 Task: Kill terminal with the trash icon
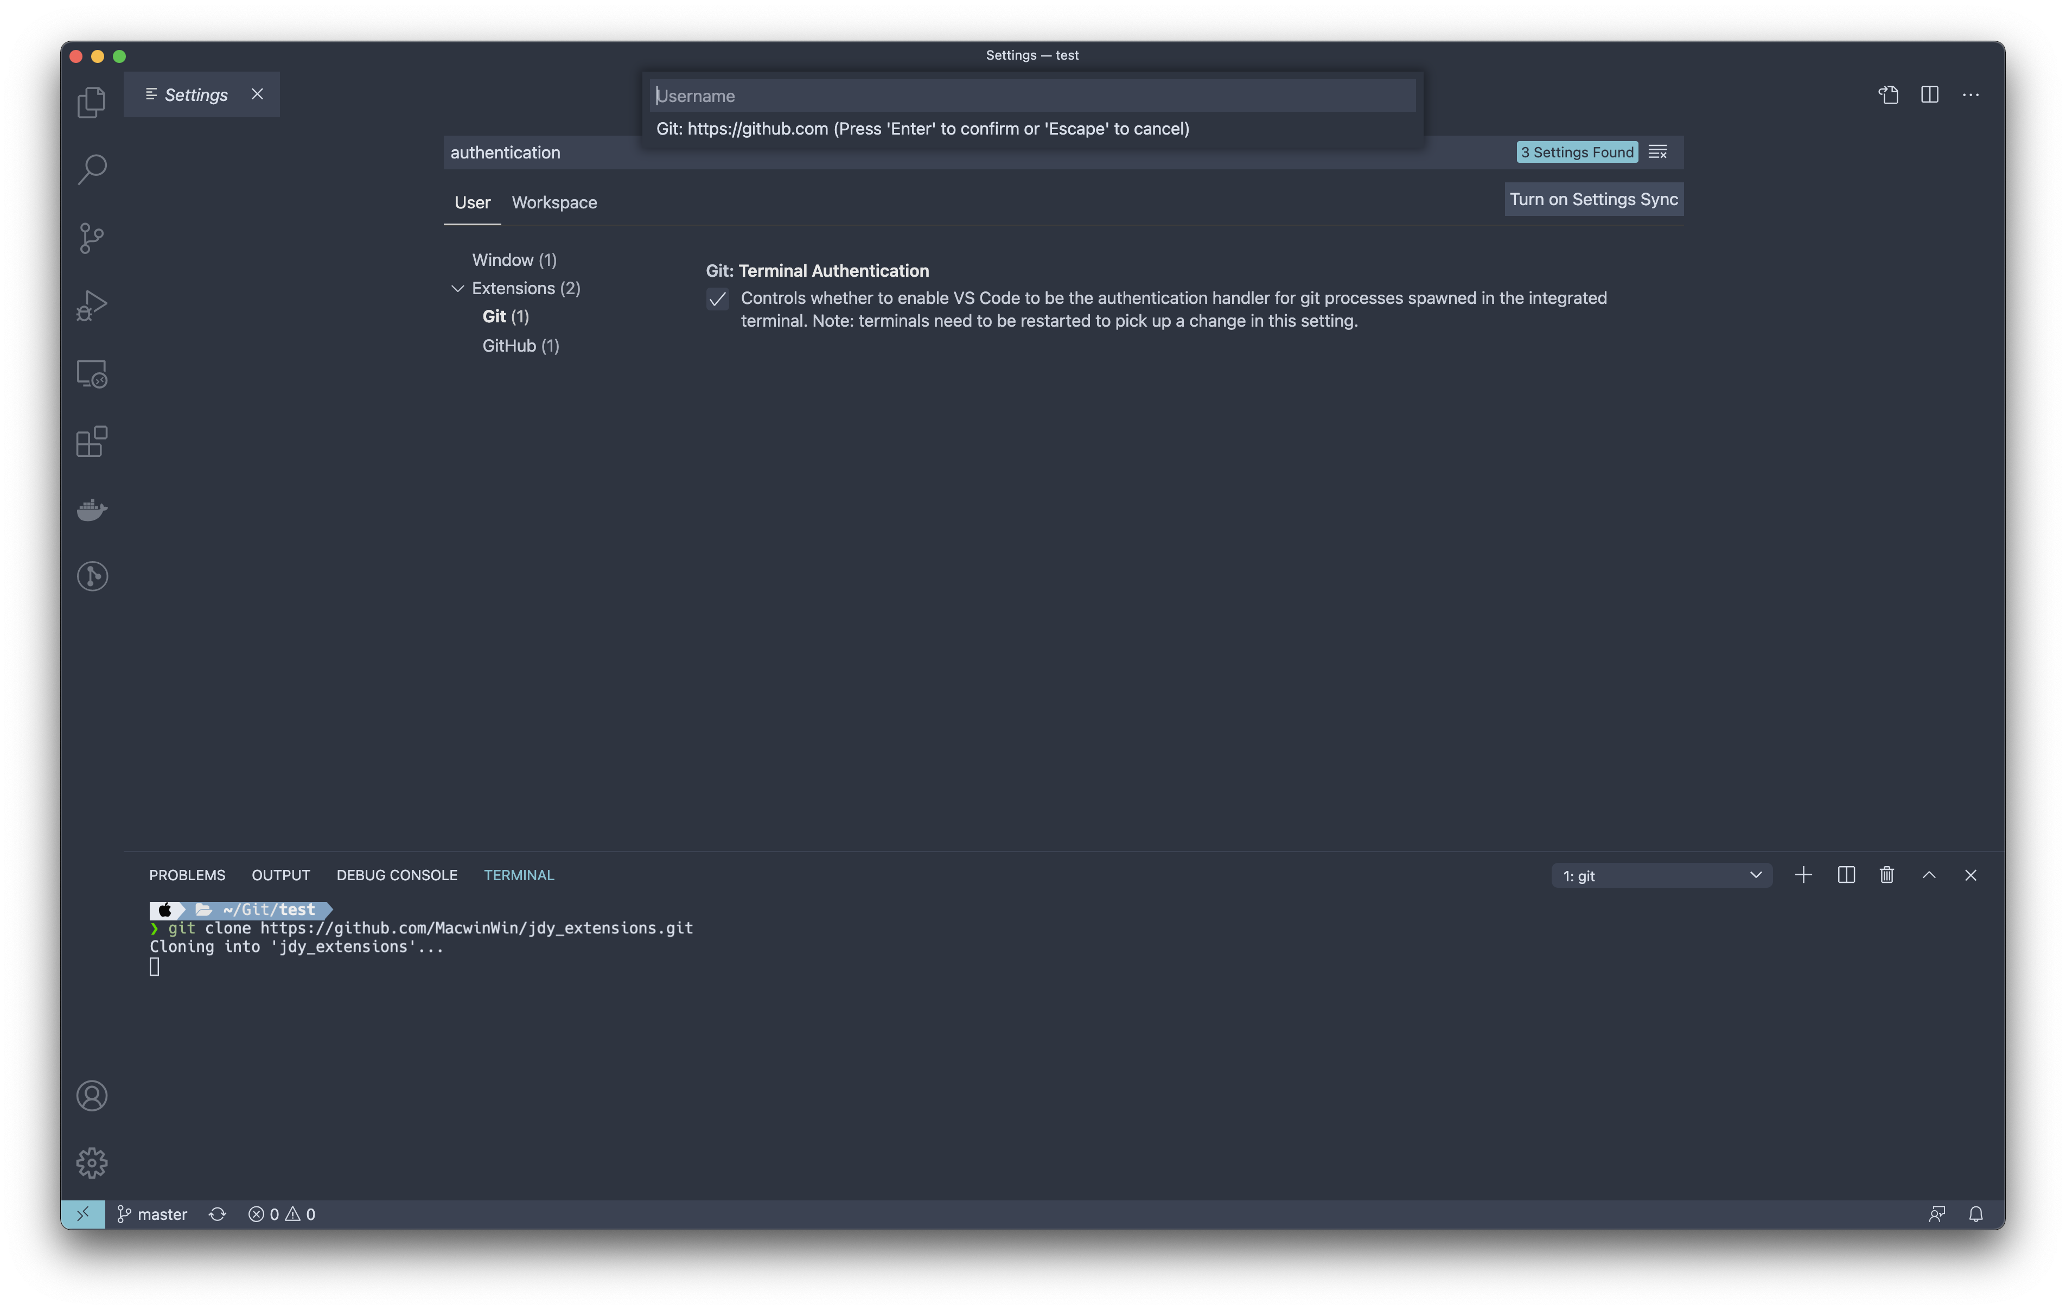pyautogui.click(x=1886, y=875)
